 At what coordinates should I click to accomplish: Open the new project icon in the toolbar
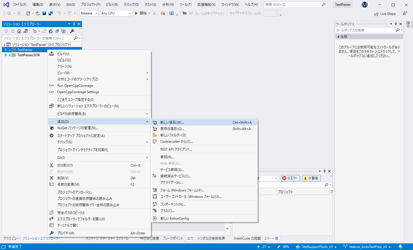pyautogui.click(x=28, y=13)
